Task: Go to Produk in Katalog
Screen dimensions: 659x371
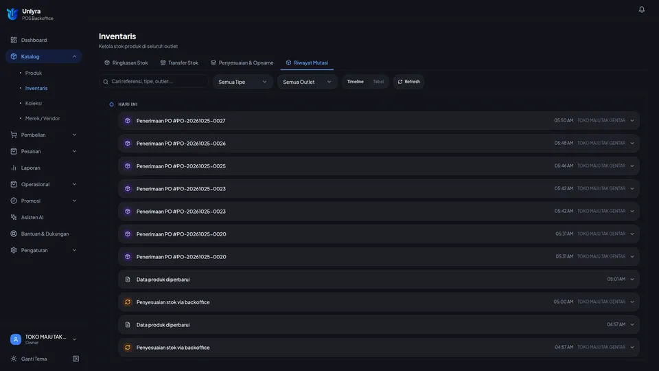Action: pyautogui.click(x=33, y=73)
